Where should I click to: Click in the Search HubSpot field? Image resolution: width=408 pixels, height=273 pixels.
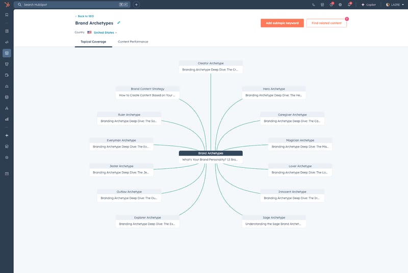coord(66,5)
